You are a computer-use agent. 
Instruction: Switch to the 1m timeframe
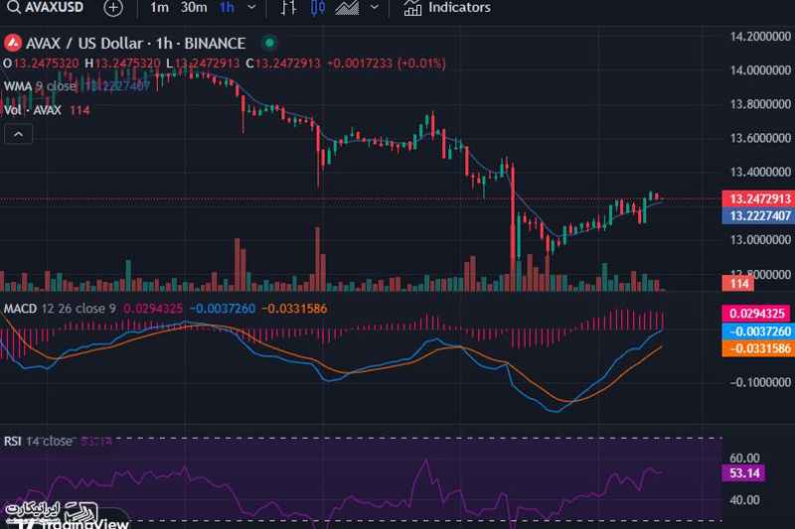point(159,8)
